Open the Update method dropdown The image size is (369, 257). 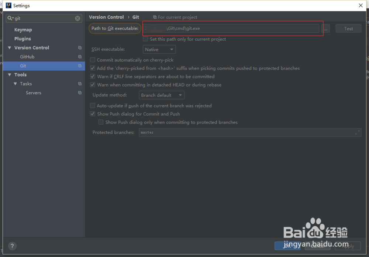click(162, 95)
